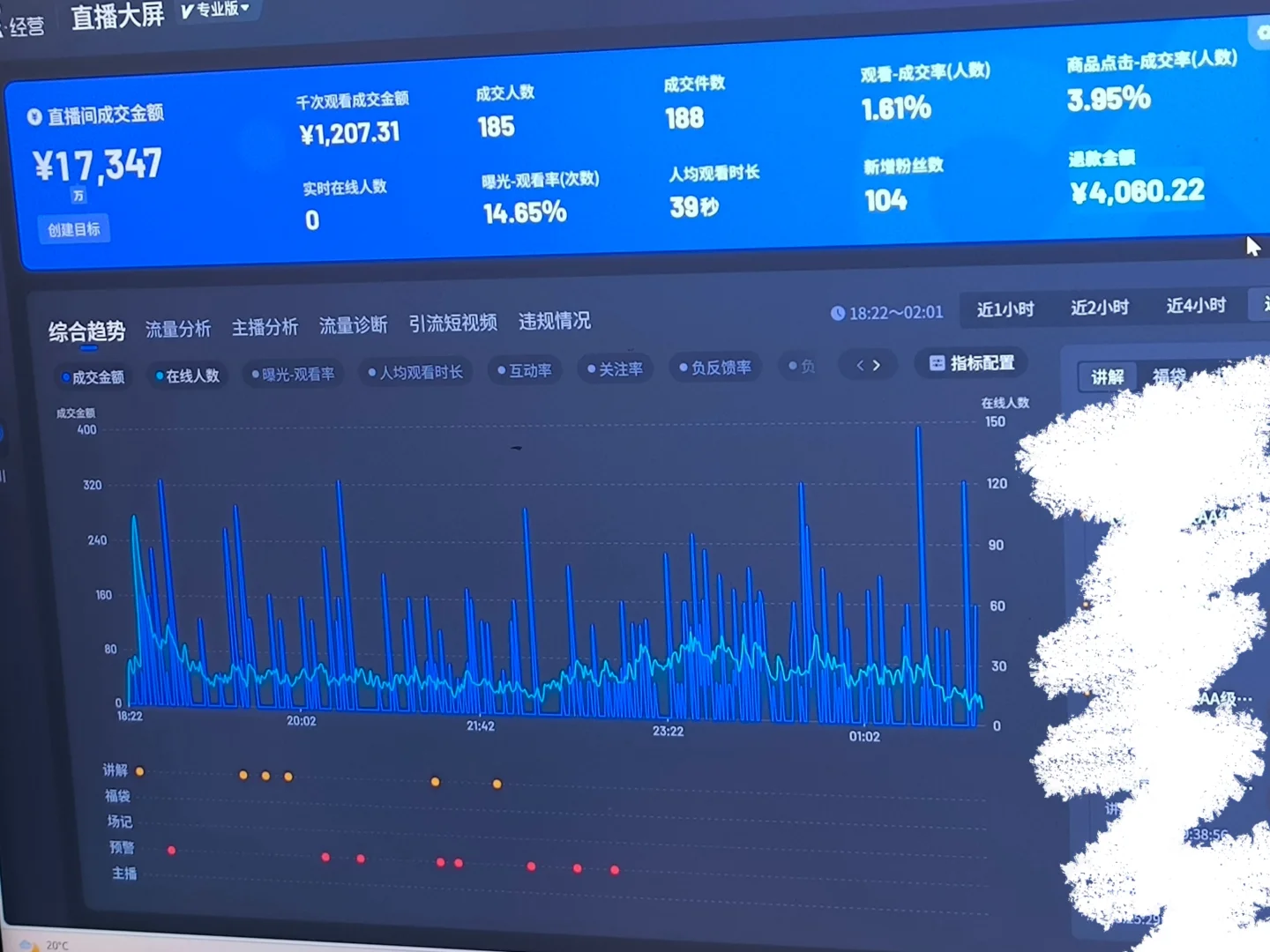1270x952 pixels.
Task: Click the previous-metrics left arrow
Action: [x=860, y=365]
